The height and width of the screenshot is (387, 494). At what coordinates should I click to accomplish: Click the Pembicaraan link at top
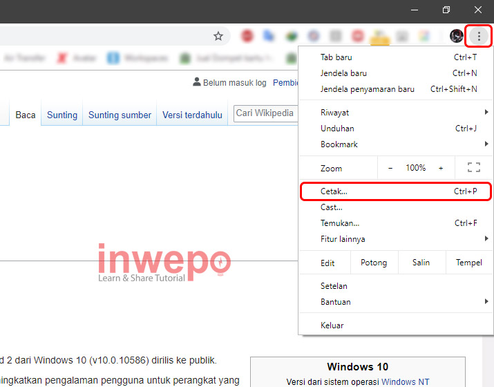click(x=285, y=82)
